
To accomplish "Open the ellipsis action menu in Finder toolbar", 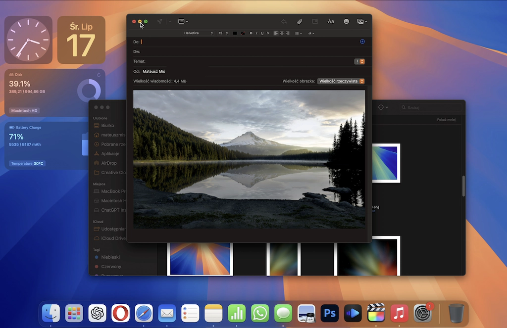I will click(x=383, y=107).
